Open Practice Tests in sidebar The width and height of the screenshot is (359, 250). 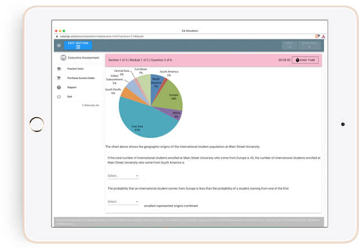(x=75, y=69)
